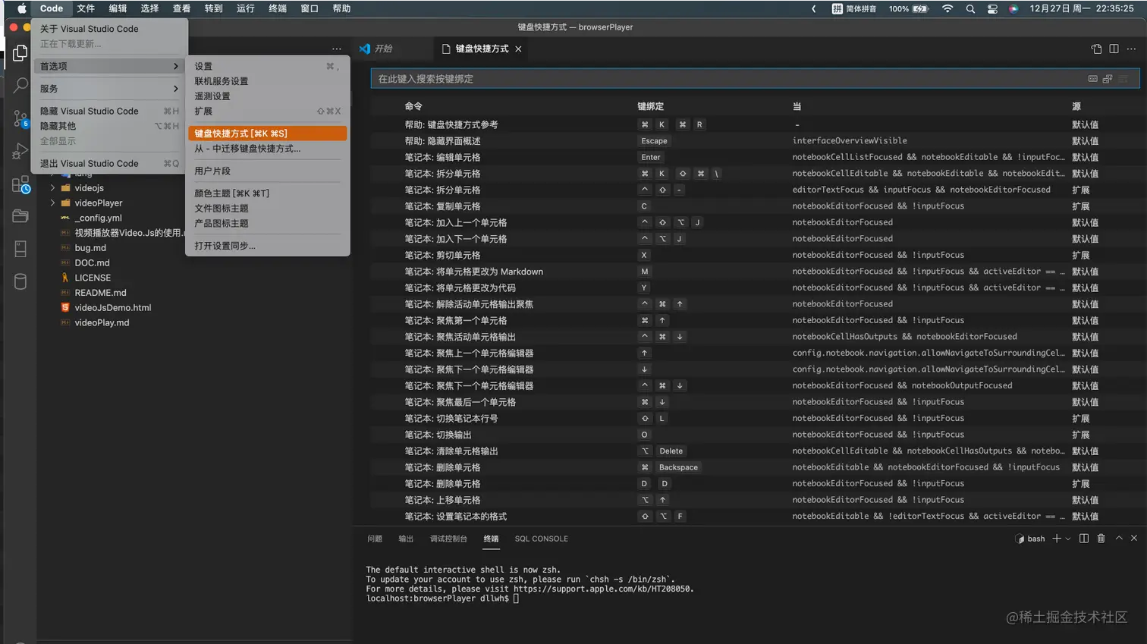
Task: Expand the 首选项 submenu
Action: coord(109,66)
